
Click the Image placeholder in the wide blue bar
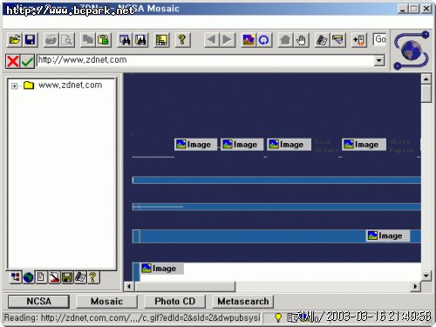click(387, 235)
